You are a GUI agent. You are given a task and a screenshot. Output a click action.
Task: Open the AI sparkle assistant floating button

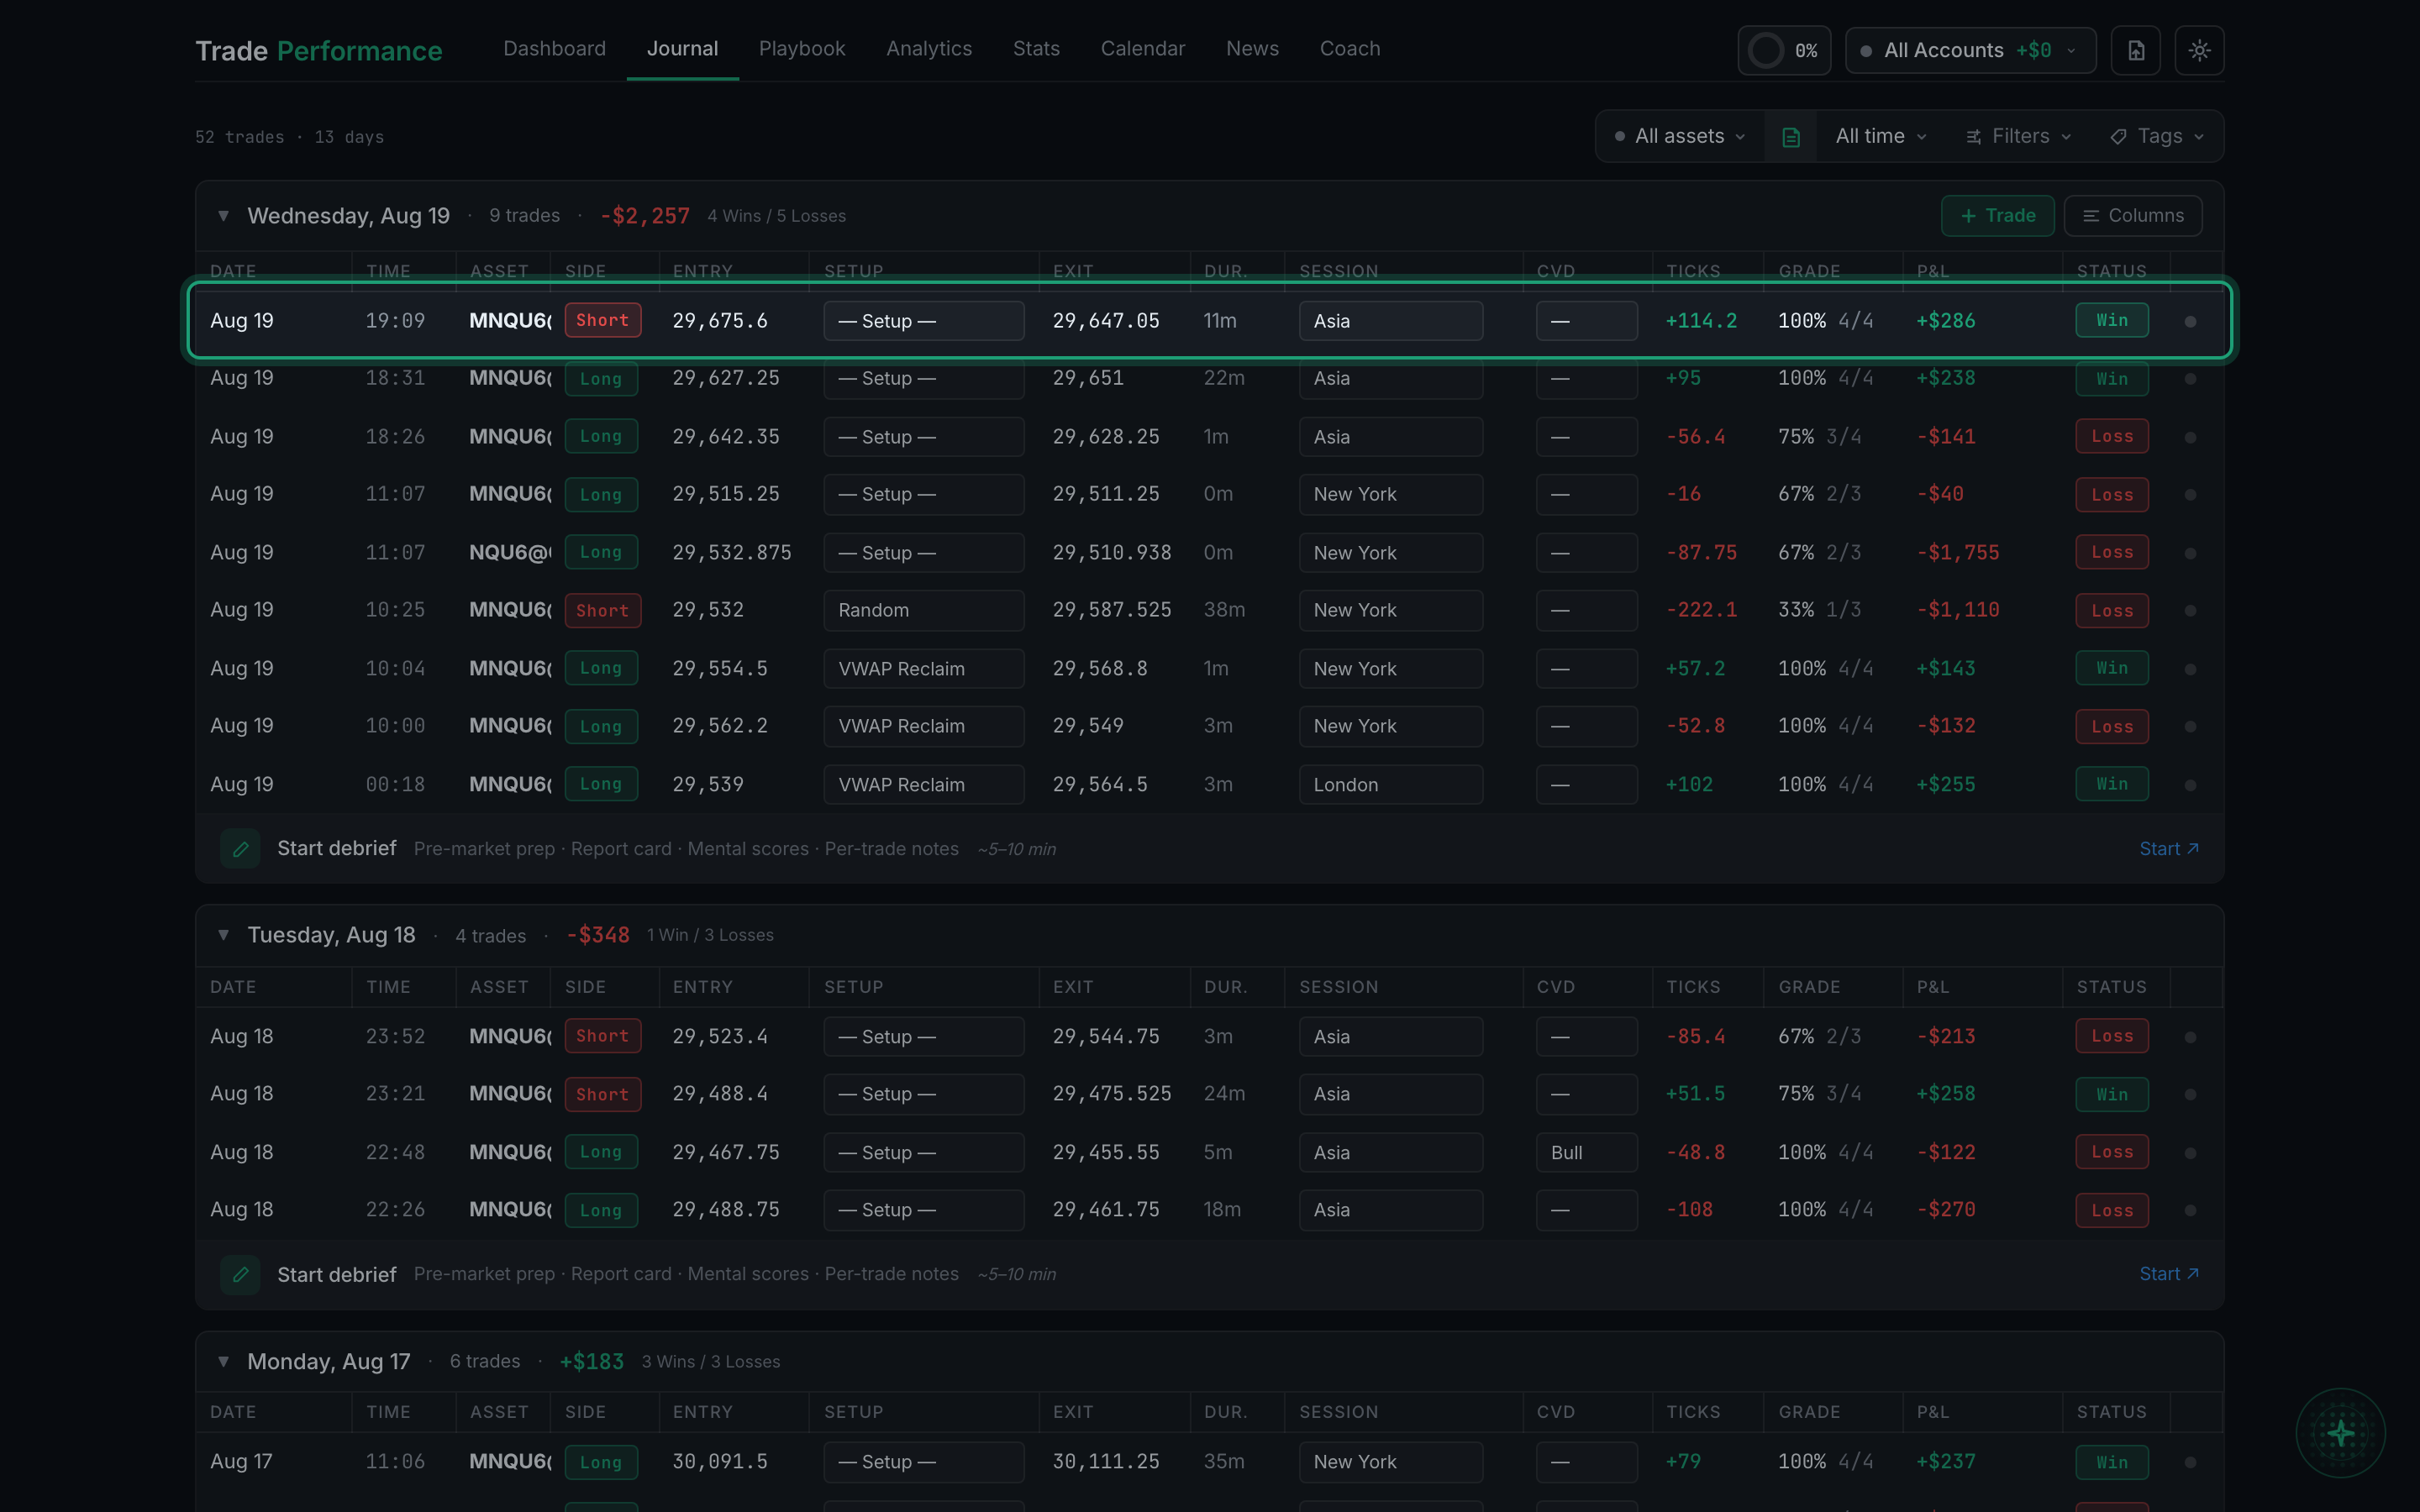2340,1433
